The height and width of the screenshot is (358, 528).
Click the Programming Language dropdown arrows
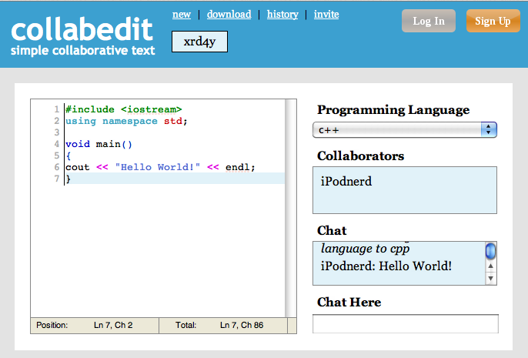pos(489,130)
